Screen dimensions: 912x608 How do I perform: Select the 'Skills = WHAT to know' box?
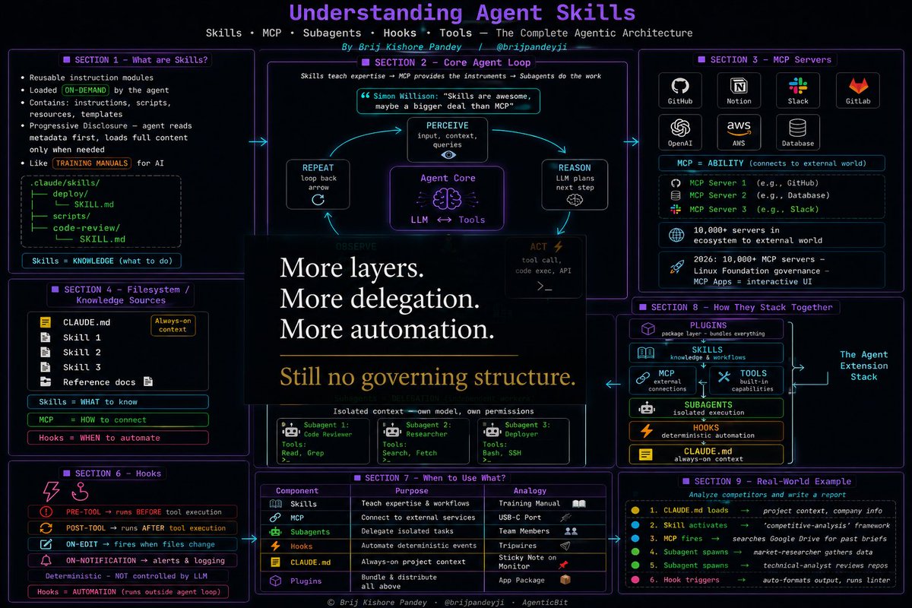point(118,402)
